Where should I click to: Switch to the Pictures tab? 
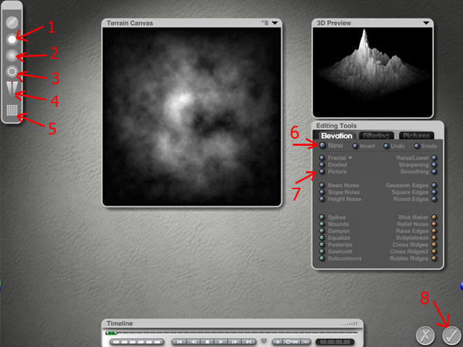coord(416,136)
